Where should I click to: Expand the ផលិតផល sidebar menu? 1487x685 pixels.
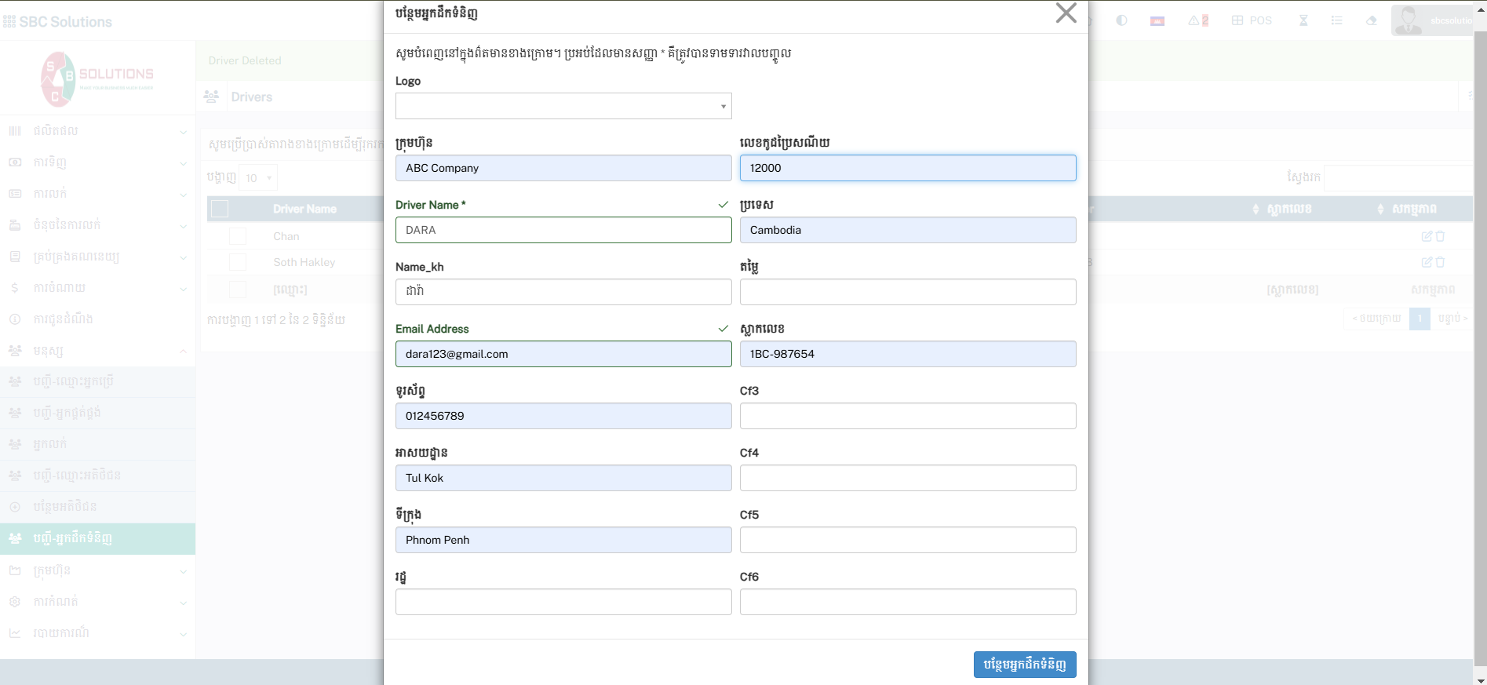(x=97, y=131)
